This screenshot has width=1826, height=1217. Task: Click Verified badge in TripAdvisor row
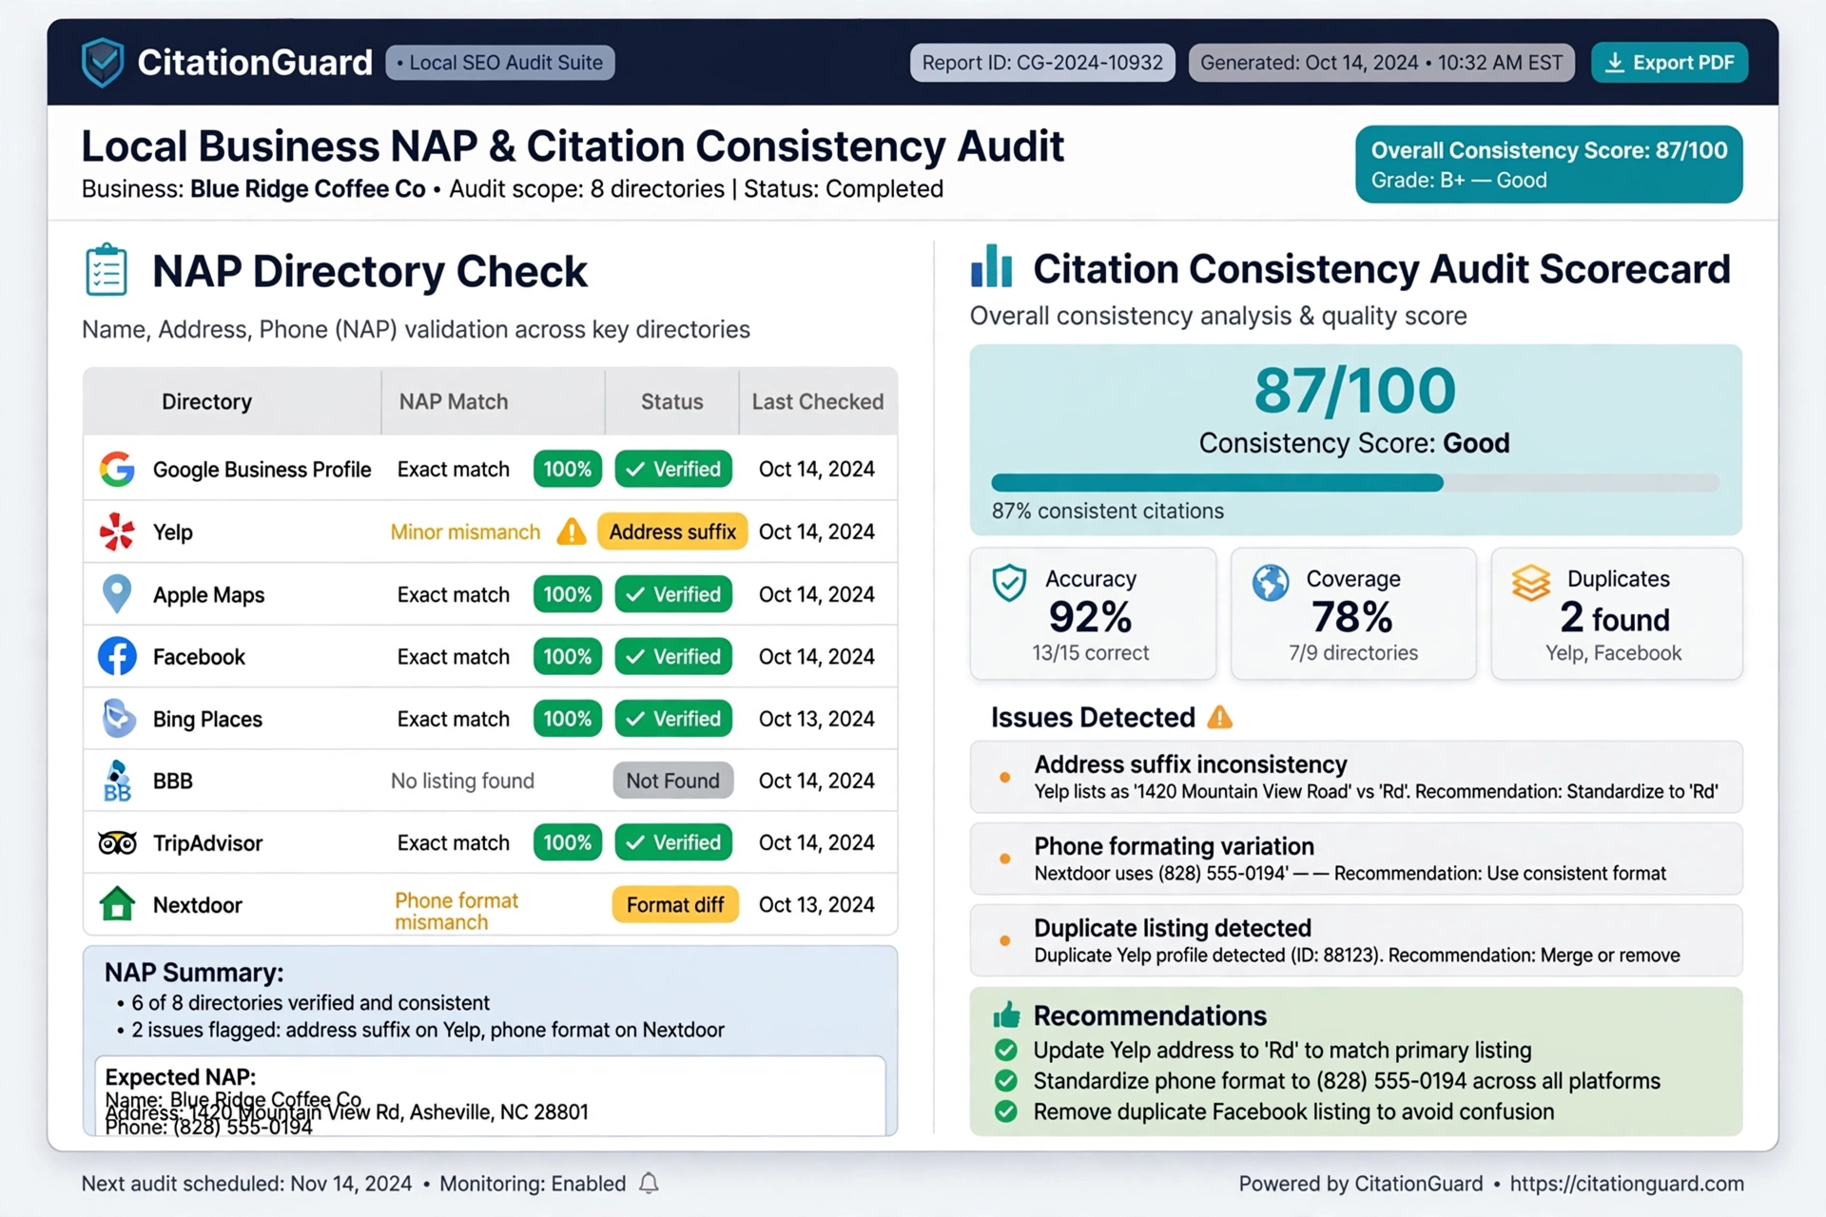tap(673, 842)
